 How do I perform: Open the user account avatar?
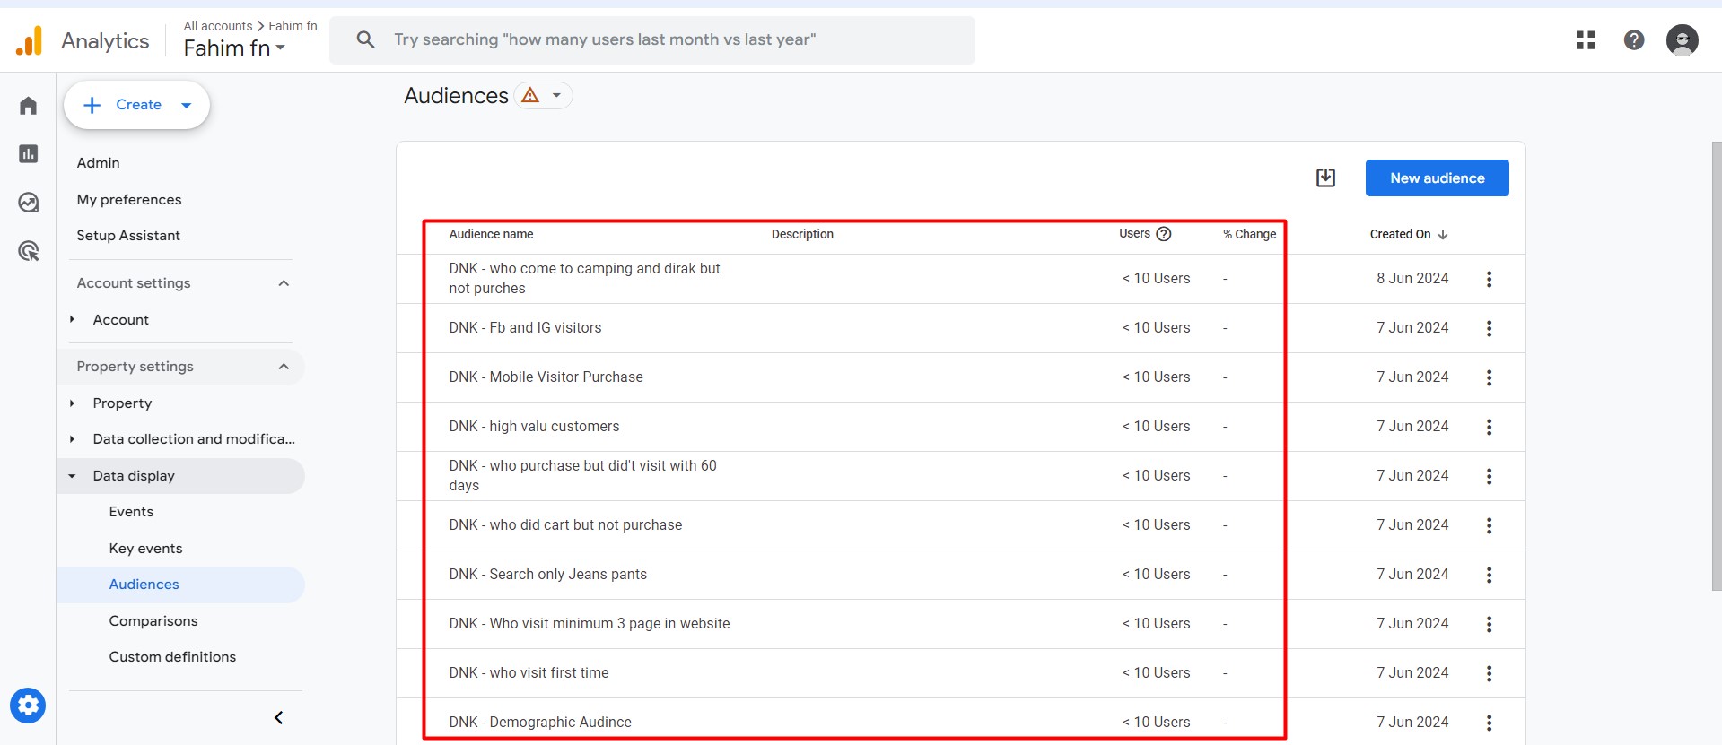point(1682,40)
